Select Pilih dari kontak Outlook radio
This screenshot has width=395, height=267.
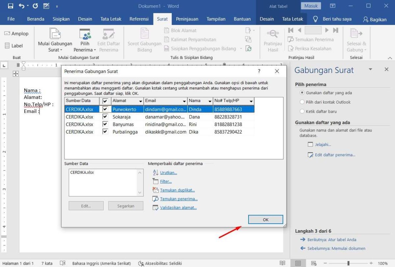point(303,102)
